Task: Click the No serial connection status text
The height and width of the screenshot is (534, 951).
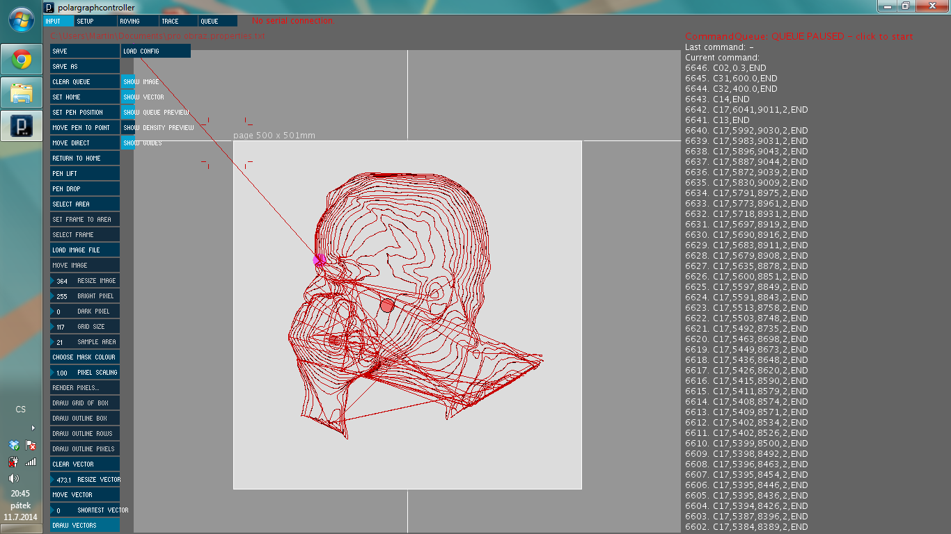Action: click(x=292, y=21)
